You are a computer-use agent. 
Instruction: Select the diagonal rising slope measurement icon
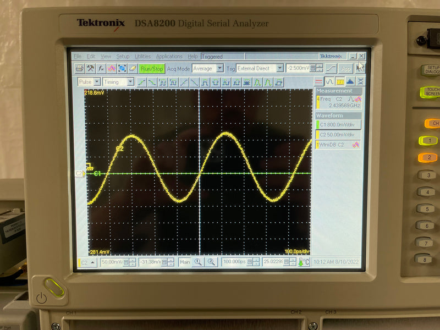click(x=184, y=82)
